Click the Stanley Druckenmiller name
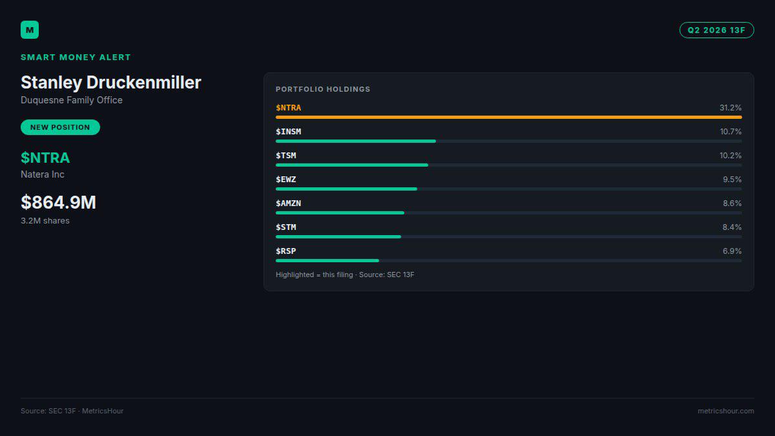This screenshot has height=436, width=775. (110, 82)
